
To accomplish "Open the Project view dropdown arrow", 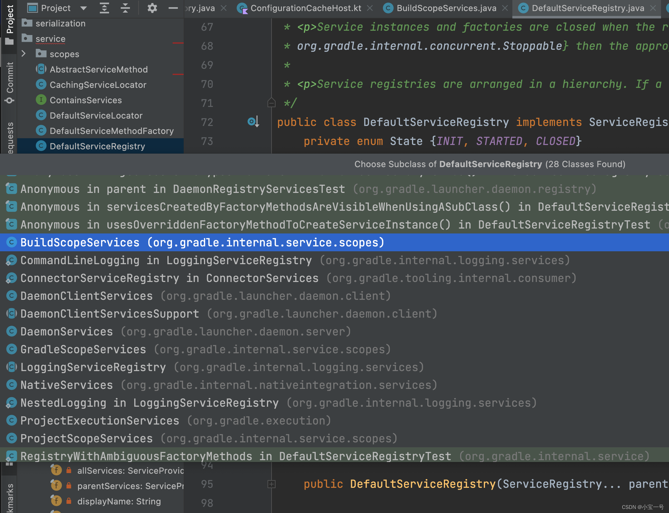I will (84, 8).
